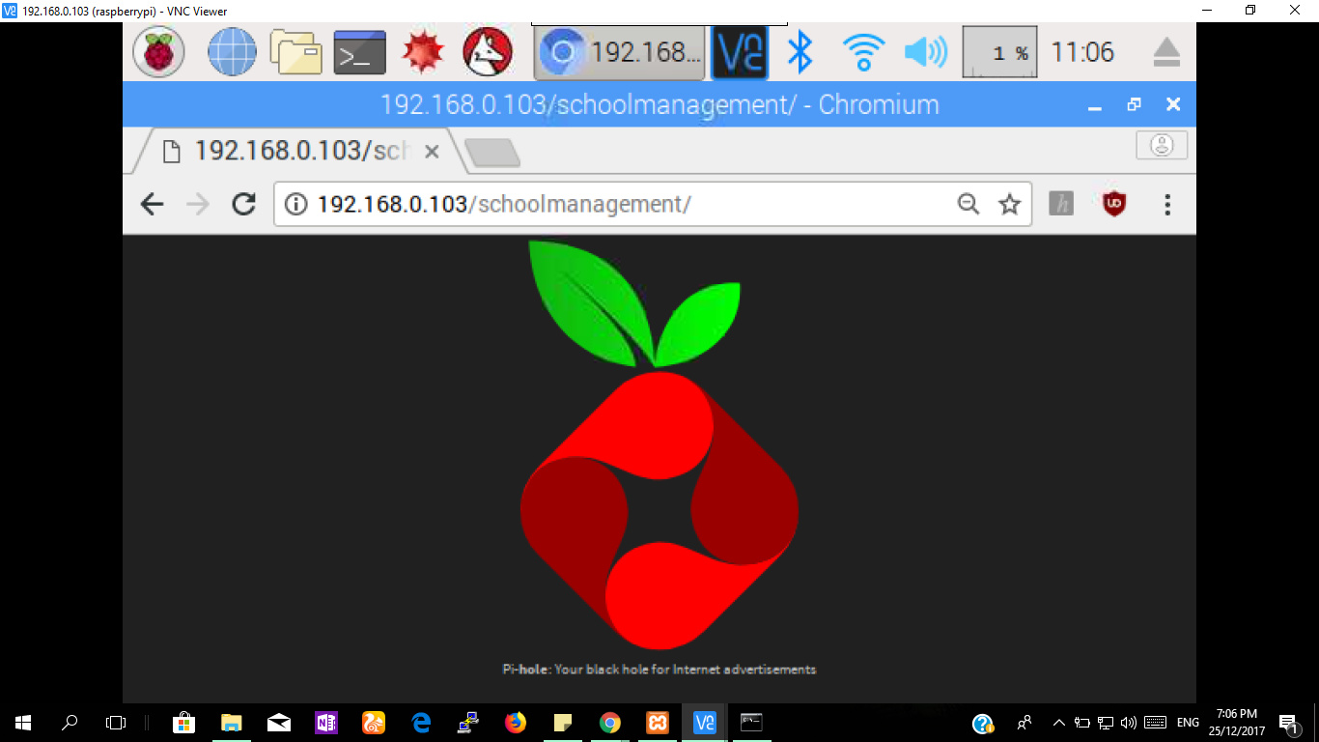Open Windows volume control in tray

click(x=1129, y=722)
